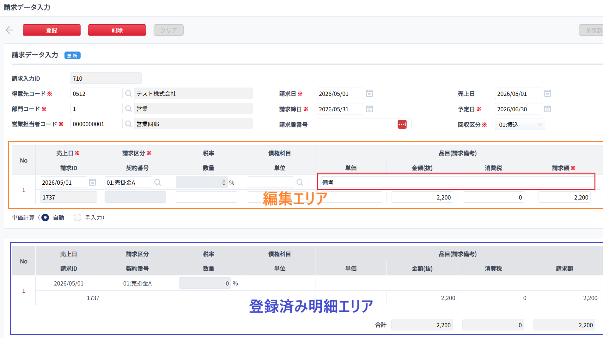Click the 部門コード input field
The image size is (603, 338).
pos(96,109)
